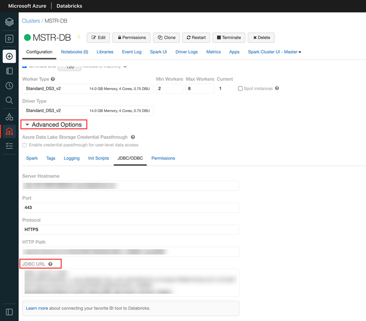Screen dimensions: 366x321
Task: Click the Max Workers field
Action: pos(200,88)
